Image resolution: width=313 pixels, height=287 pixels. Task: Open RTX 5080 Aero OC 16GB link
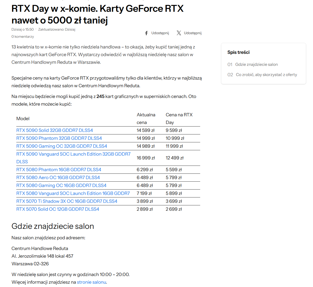pyautogui.click(x=58, y=178)
